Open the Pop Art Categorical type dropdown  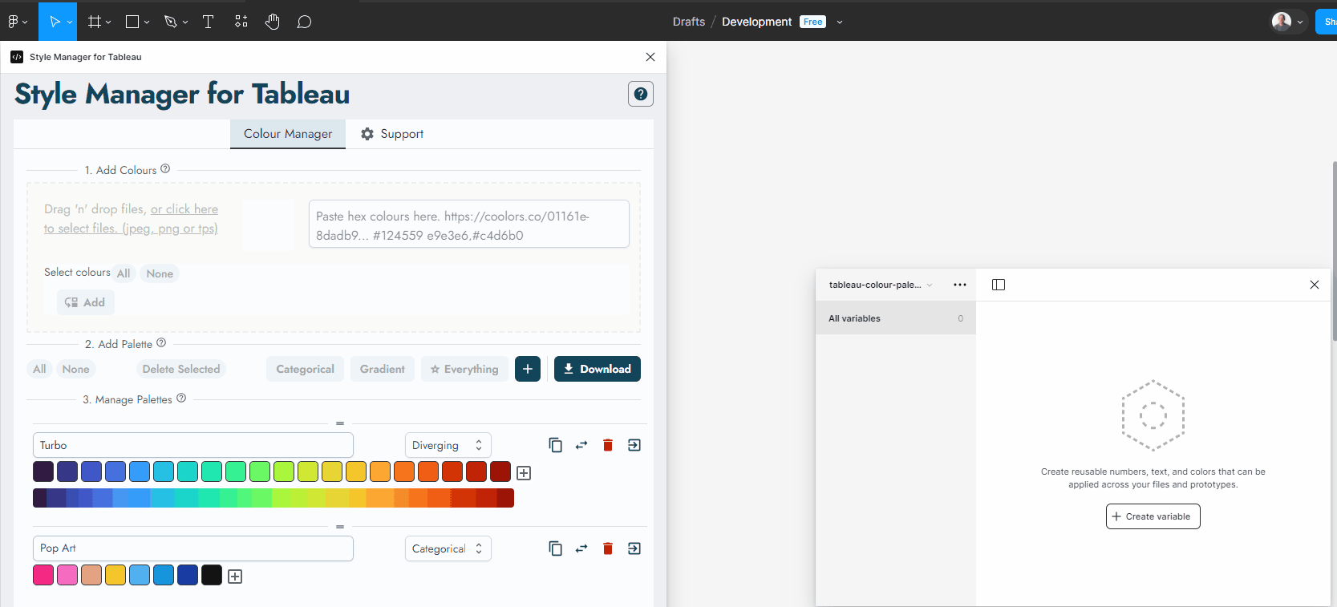448,548
